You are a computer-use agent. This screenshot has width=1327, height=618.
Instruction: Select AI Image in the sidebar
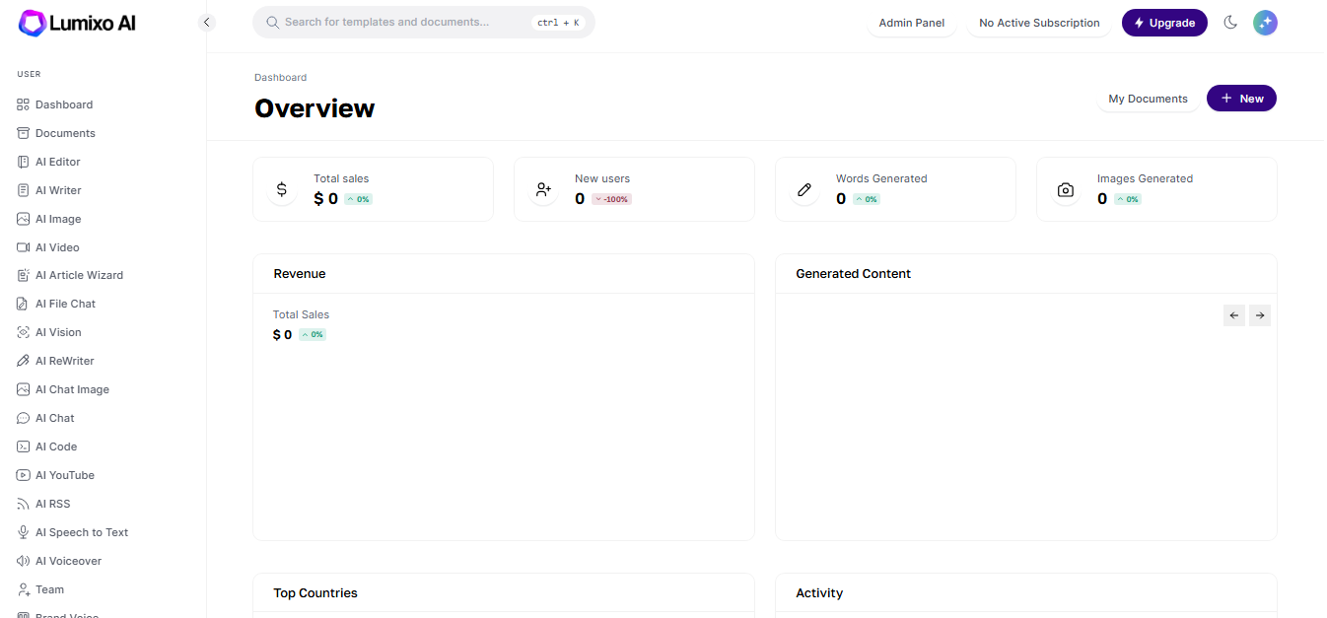pyautogui.click(x=59, y=218)
